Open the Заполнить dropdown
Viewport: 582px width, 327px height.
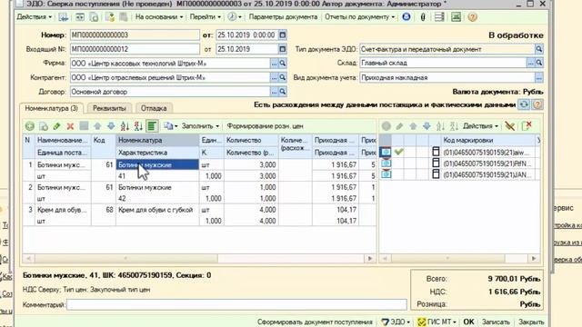(200, 126)
